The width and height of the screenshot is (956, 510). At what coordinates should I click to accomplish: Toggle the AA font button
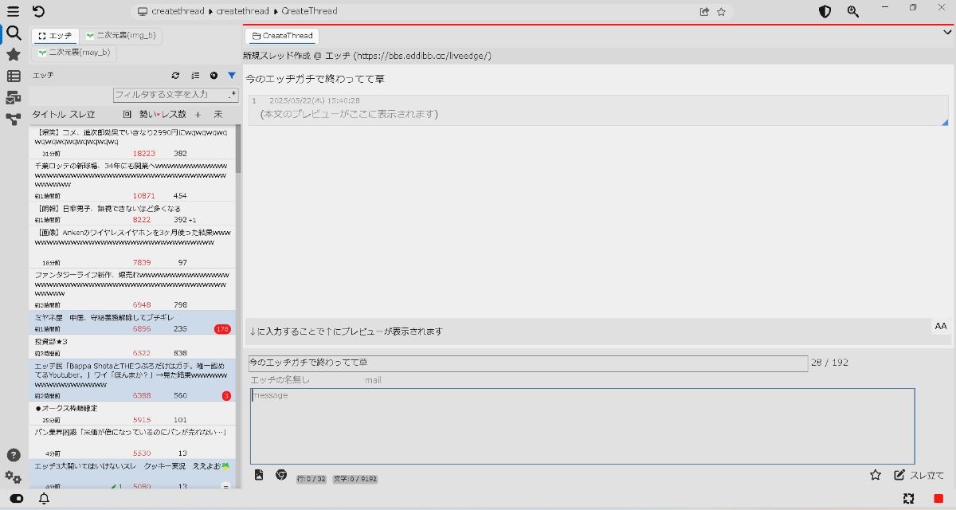941,326
